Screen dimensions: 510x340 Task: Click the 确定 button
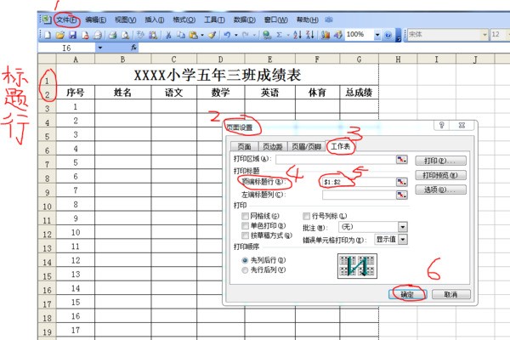tap(407, 294)
